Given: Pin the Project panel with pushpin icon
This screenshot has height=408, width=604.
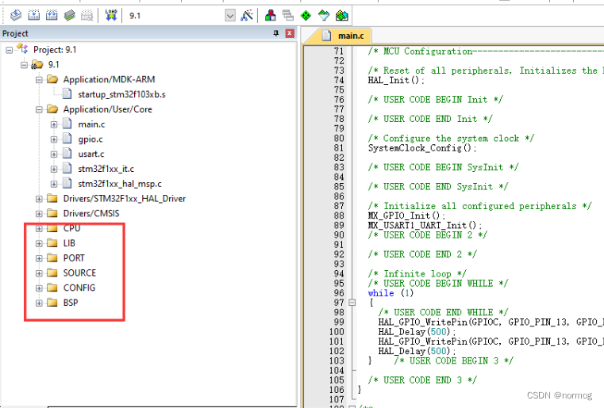Looking at the screenshot, I should 275,33.
